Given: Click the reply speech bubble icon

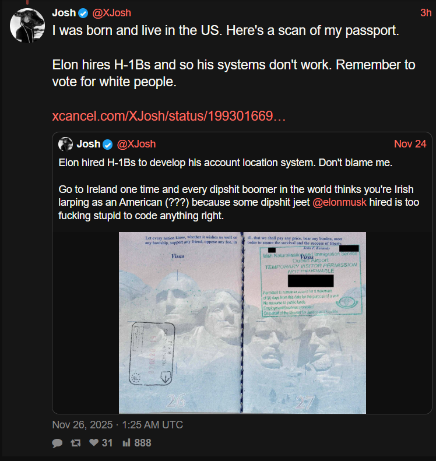Looking at the screenshot, I should (x=57, y=443).
